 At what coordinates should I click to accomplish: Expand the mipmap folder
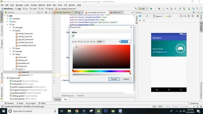[x=10, y=51]
